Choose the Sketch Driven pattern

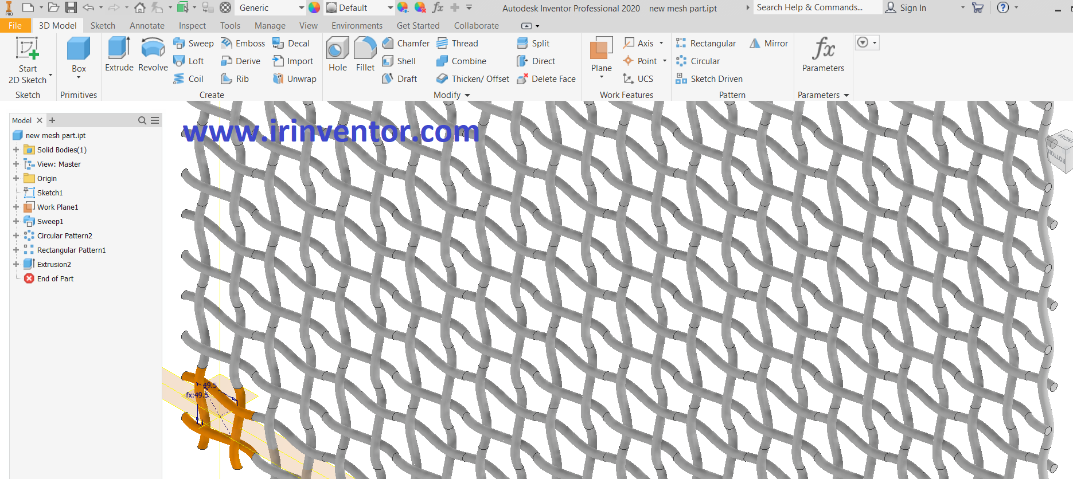click(x=709, y=79)
